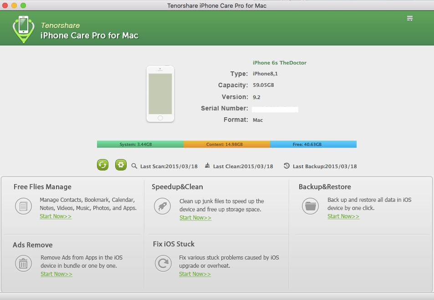Start Now under Fix iOS Stuck

[x=195, y=274]
